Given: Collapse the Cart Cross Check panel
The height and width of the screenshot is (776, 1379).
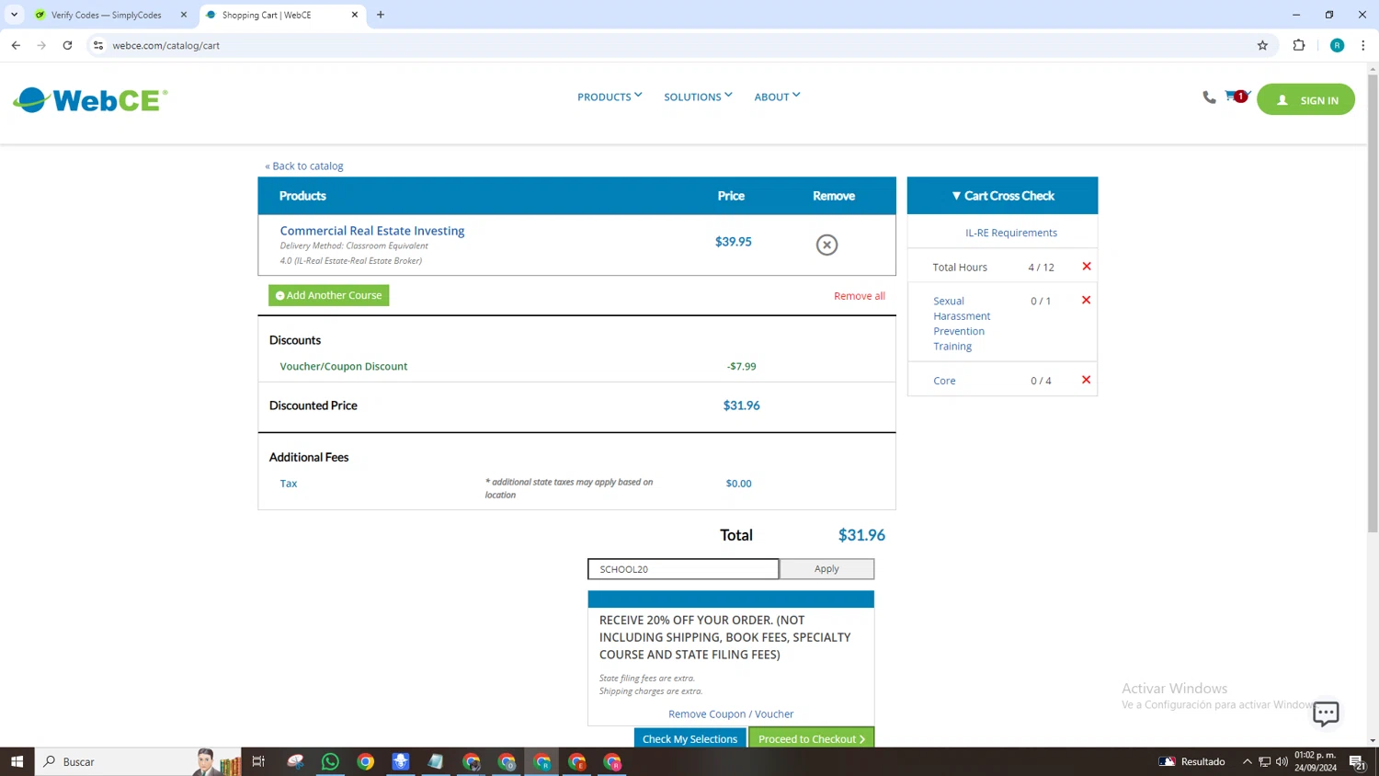Looking at the screenshot, I should click(1002, 196).
